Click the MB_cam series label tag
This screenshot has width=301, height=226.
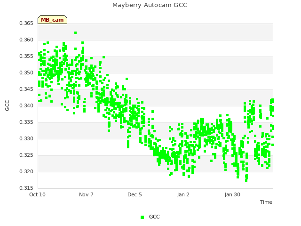click(x=52, y=20)
